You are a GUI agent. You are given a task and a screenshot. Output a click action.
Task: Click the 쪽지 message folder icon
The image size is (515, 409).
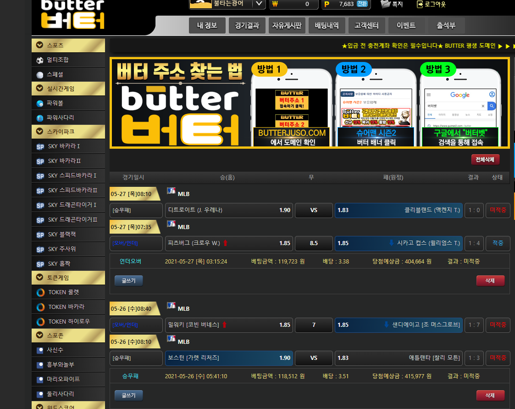385,4
